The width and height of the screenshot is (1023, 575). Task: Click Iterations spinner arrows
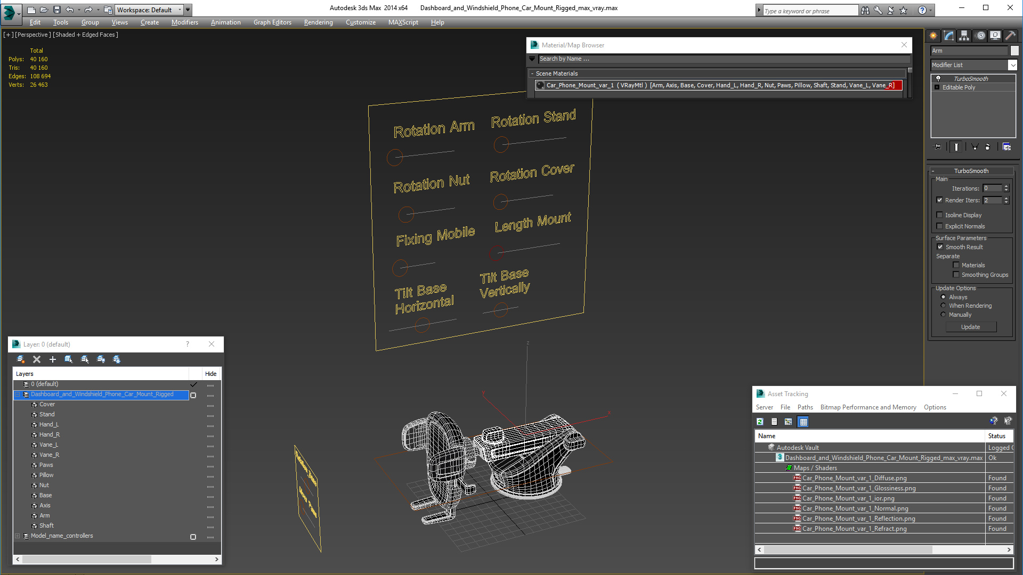coord(1006,188)
